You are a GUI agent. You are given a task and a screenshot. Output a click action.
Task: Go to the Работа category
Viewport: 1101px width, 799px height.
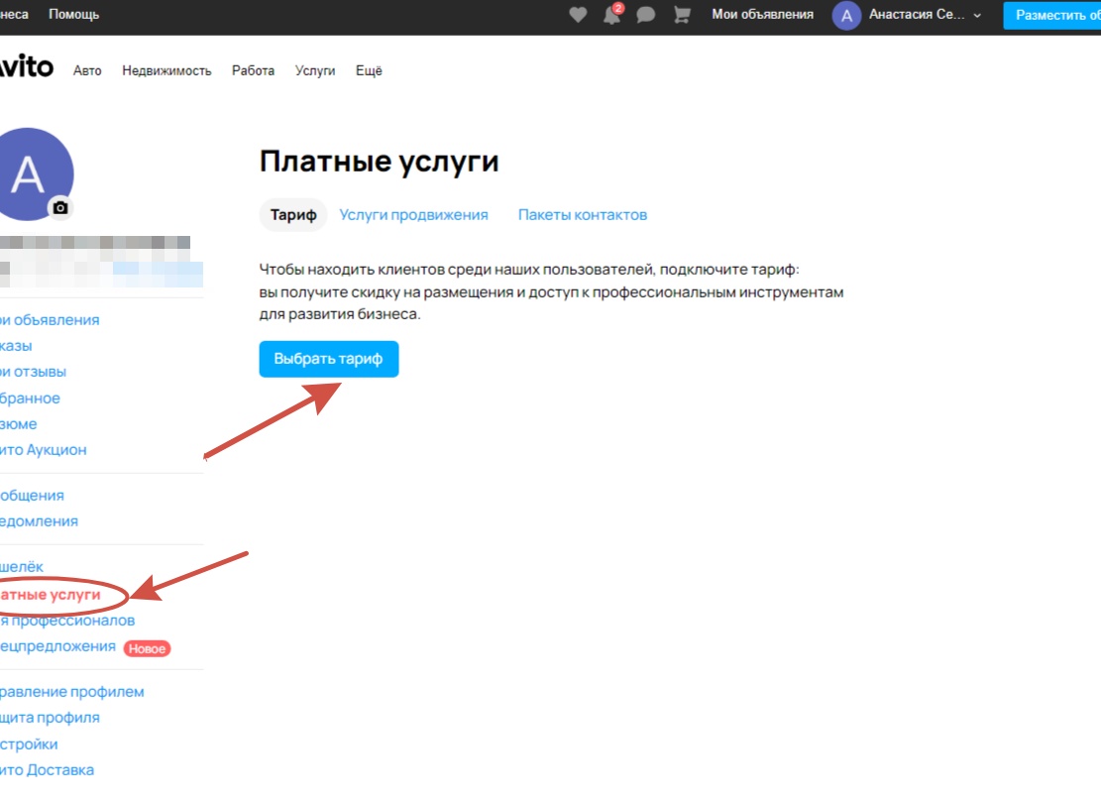(253, 71)
